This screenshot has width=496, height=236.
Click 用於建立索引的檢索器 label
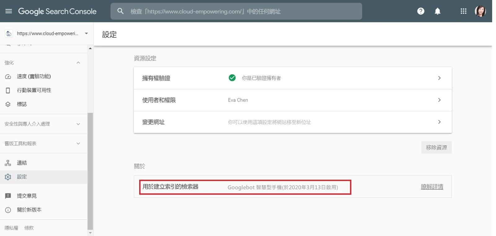(170, 187)
